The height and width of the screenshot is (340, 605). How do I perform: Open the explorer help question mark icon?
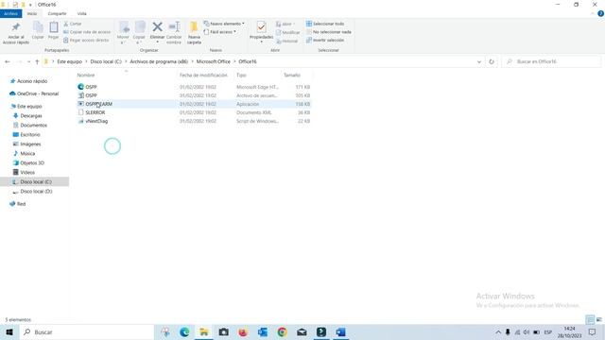pos(600,13)
